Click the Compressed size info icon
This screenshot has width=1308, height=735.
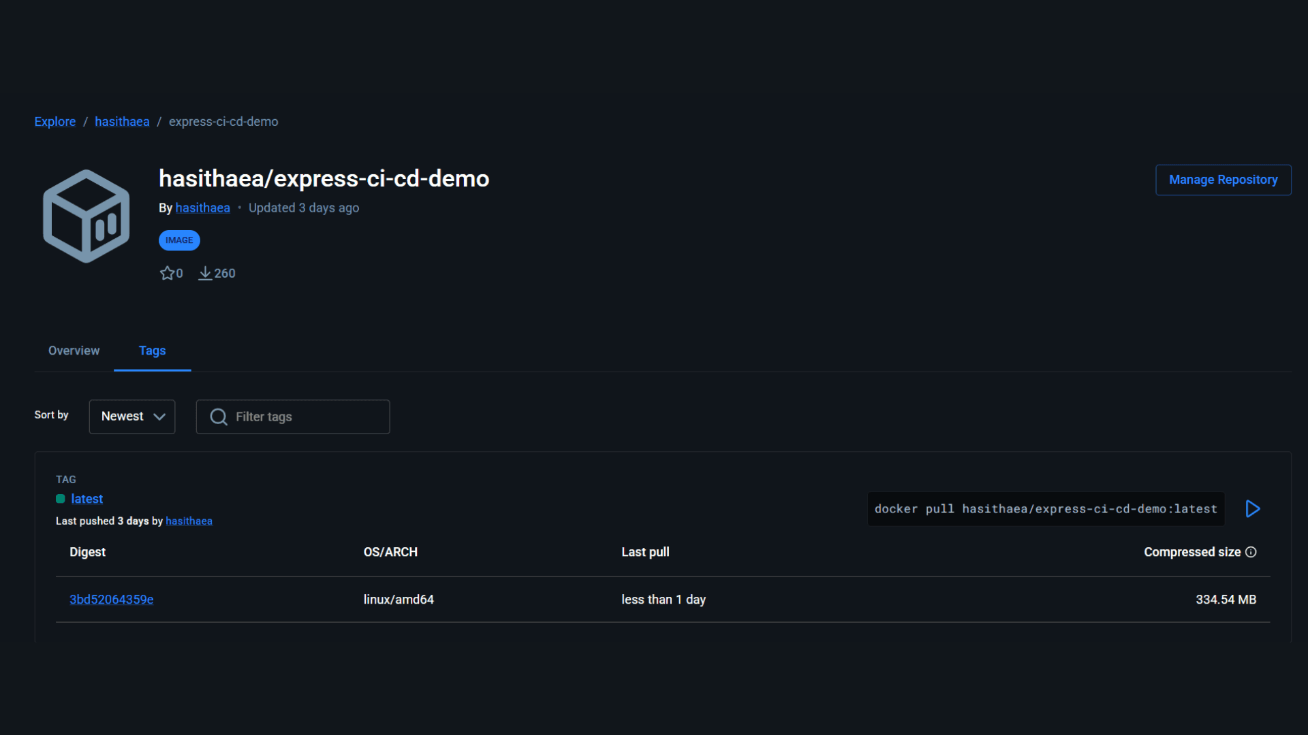pyautogui.click(x=1251, y=552)
